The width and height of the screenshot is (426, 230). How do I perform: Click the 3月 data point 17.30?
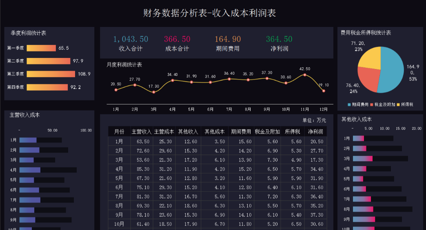(154, 92)
